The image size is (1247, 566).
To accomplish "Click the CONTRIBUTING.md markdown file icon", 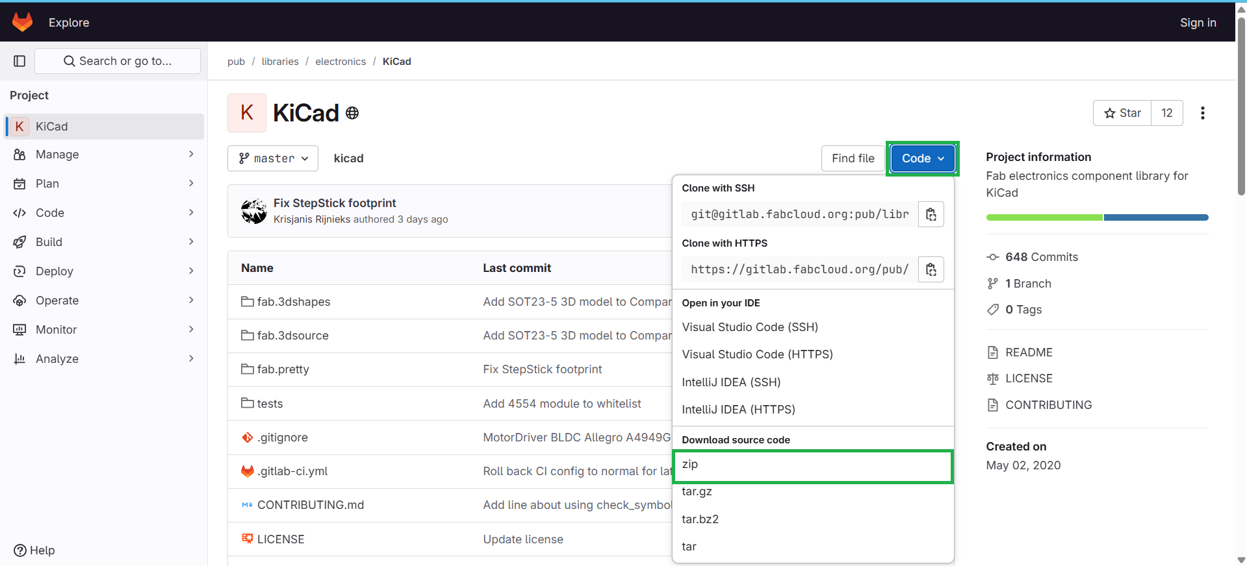I will coord(247,505).
